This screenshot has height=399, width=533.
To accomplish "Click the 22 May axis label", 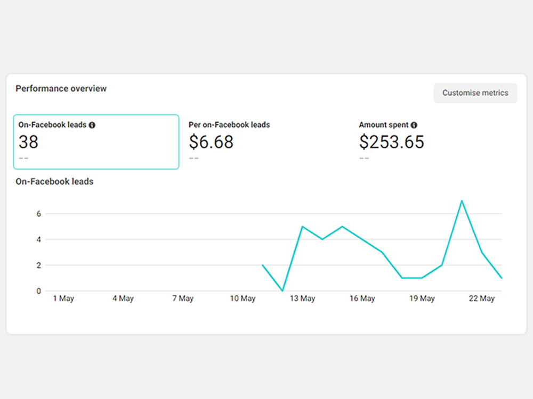I will point(482,298).
